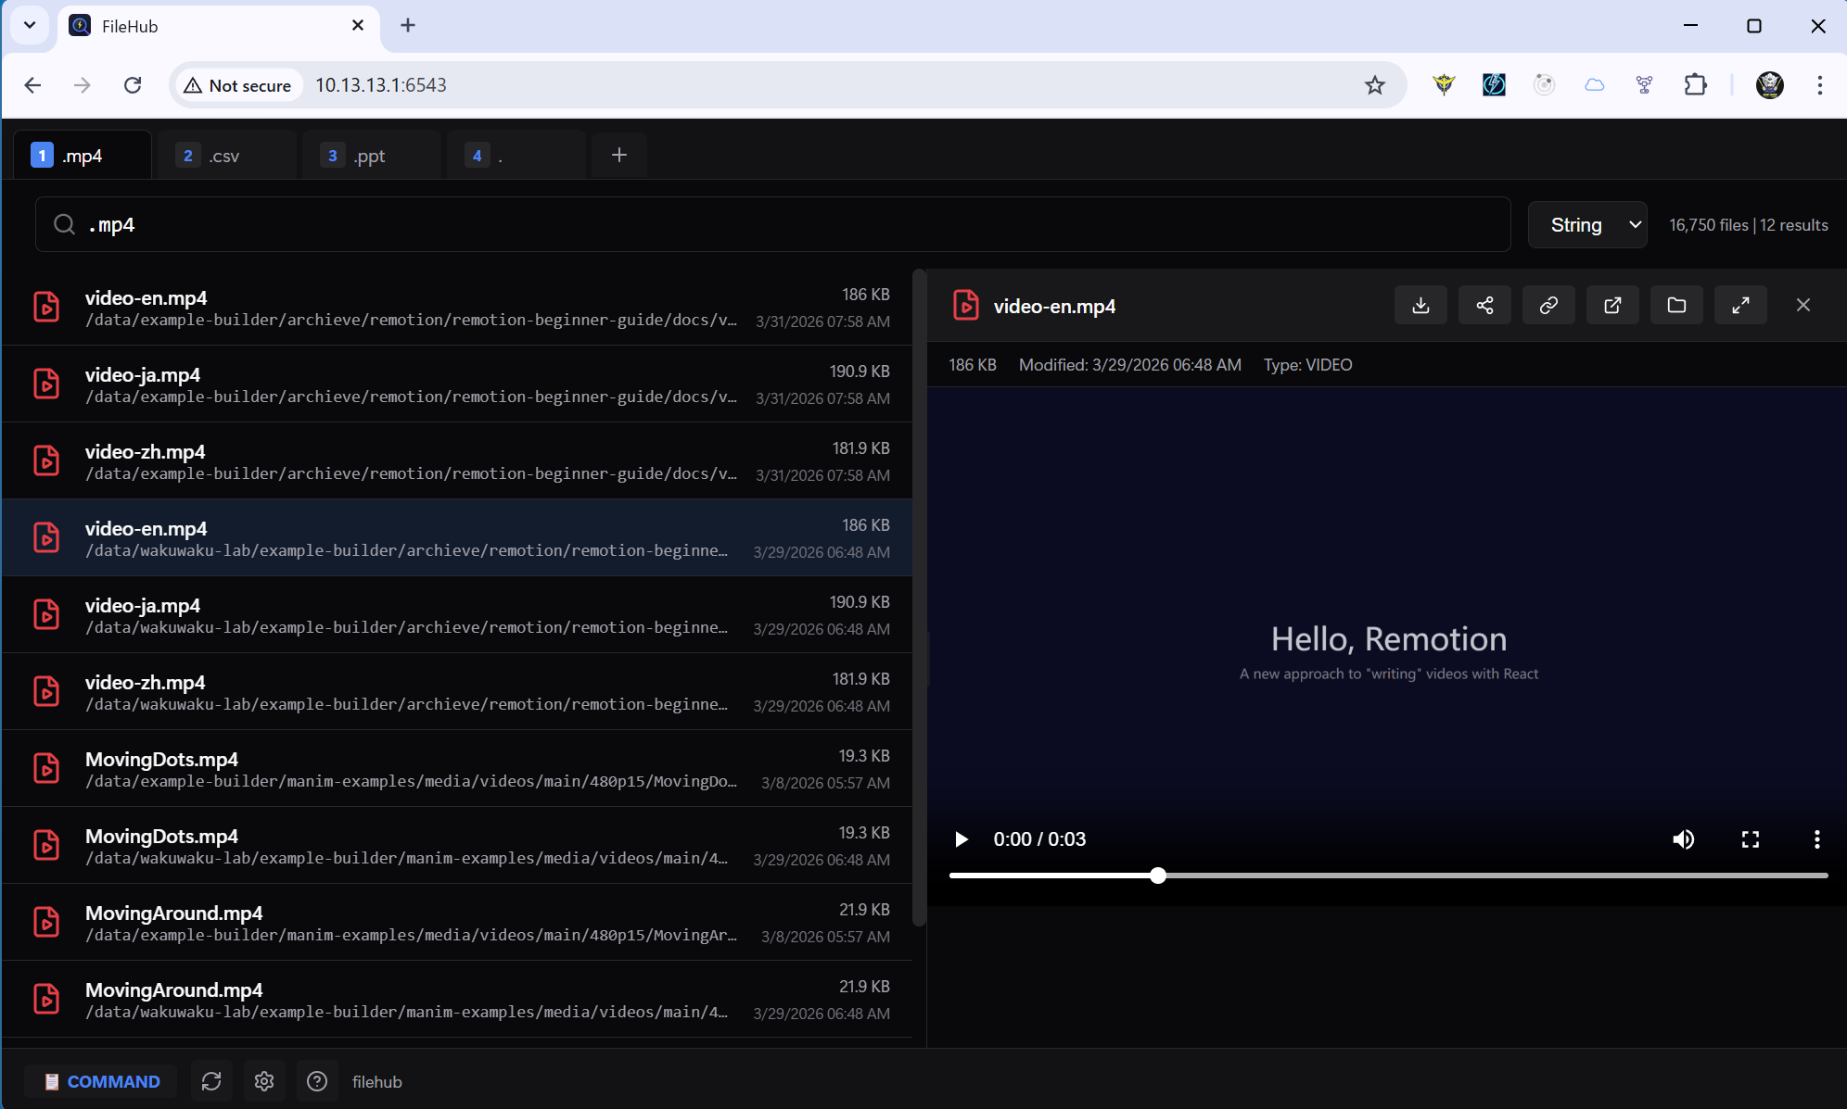The width and height of the screenshot is (1847, 1109).
Task: Close the video-en.mp4 preview panel
Action: (x=1803, y=305)
